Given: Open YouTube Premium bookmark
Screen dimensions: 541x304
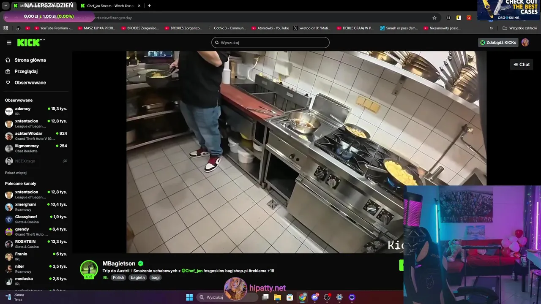Looking at the screenshot, I should point(53,28).
